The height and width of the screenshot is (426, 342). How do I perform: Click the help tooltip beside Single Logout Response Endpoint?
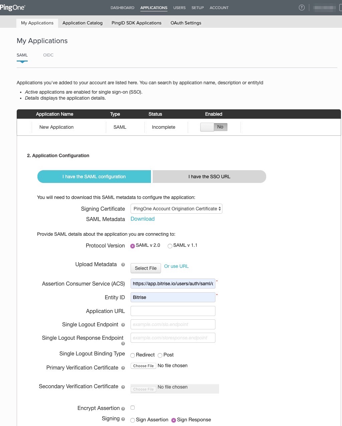(x=123, y=343)
